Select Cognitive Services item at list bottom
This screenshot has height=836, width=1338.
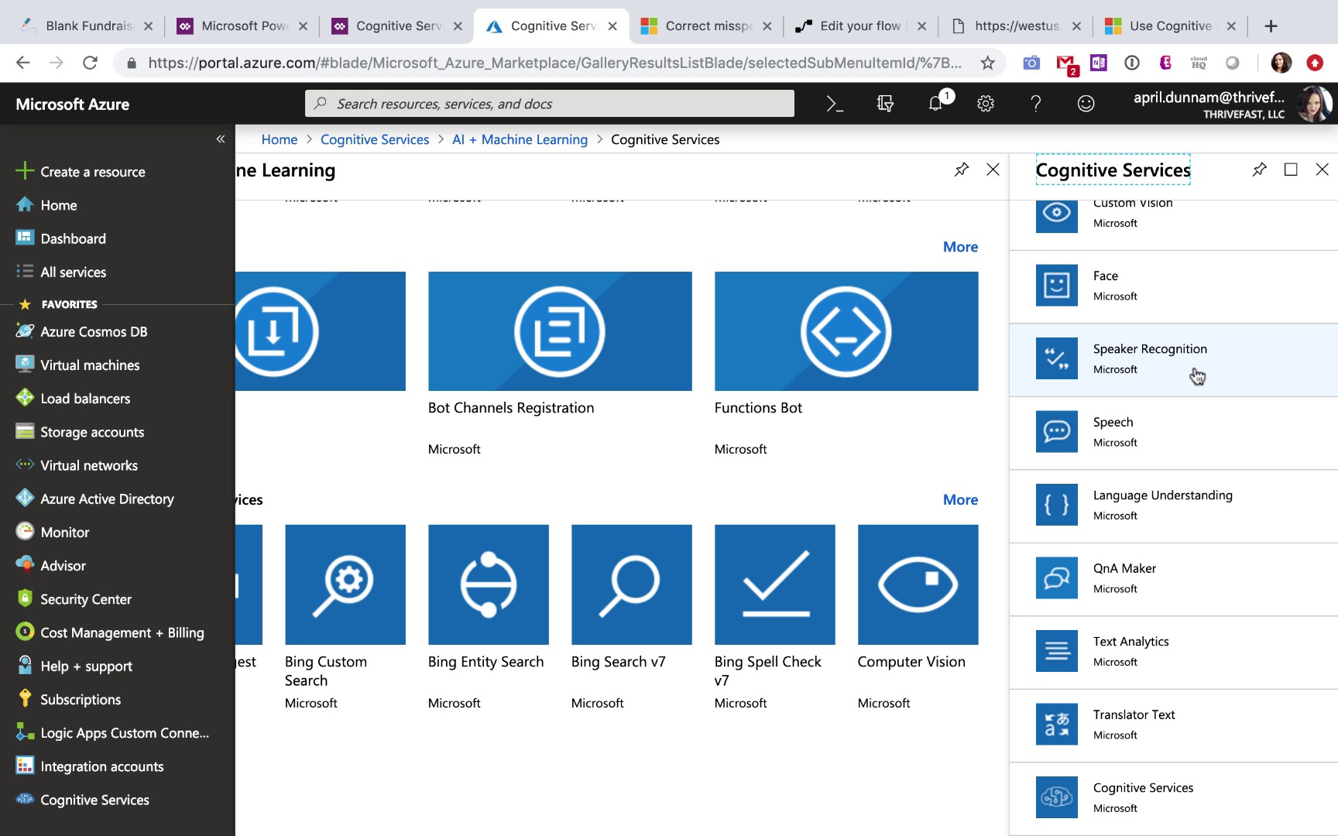click(x=1174, y=798)
